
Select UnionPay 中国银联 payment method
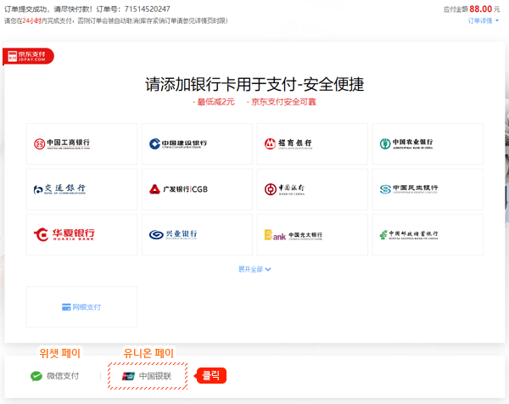point(148,376)
